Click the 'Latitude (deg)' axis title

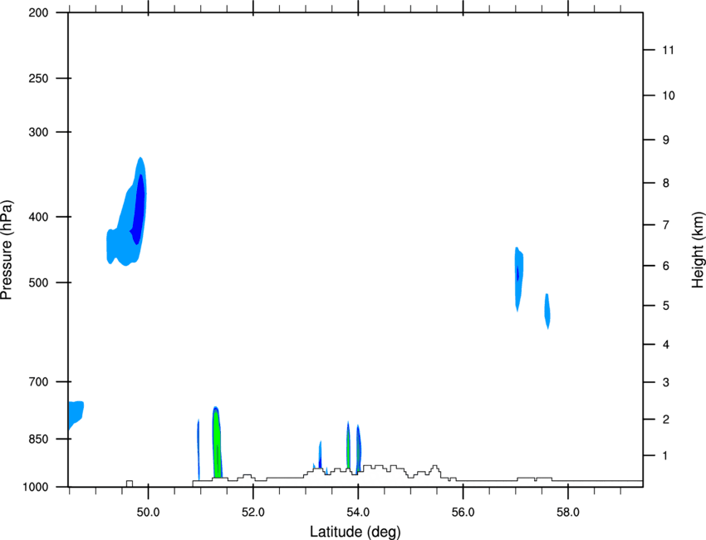pos(355,532)
